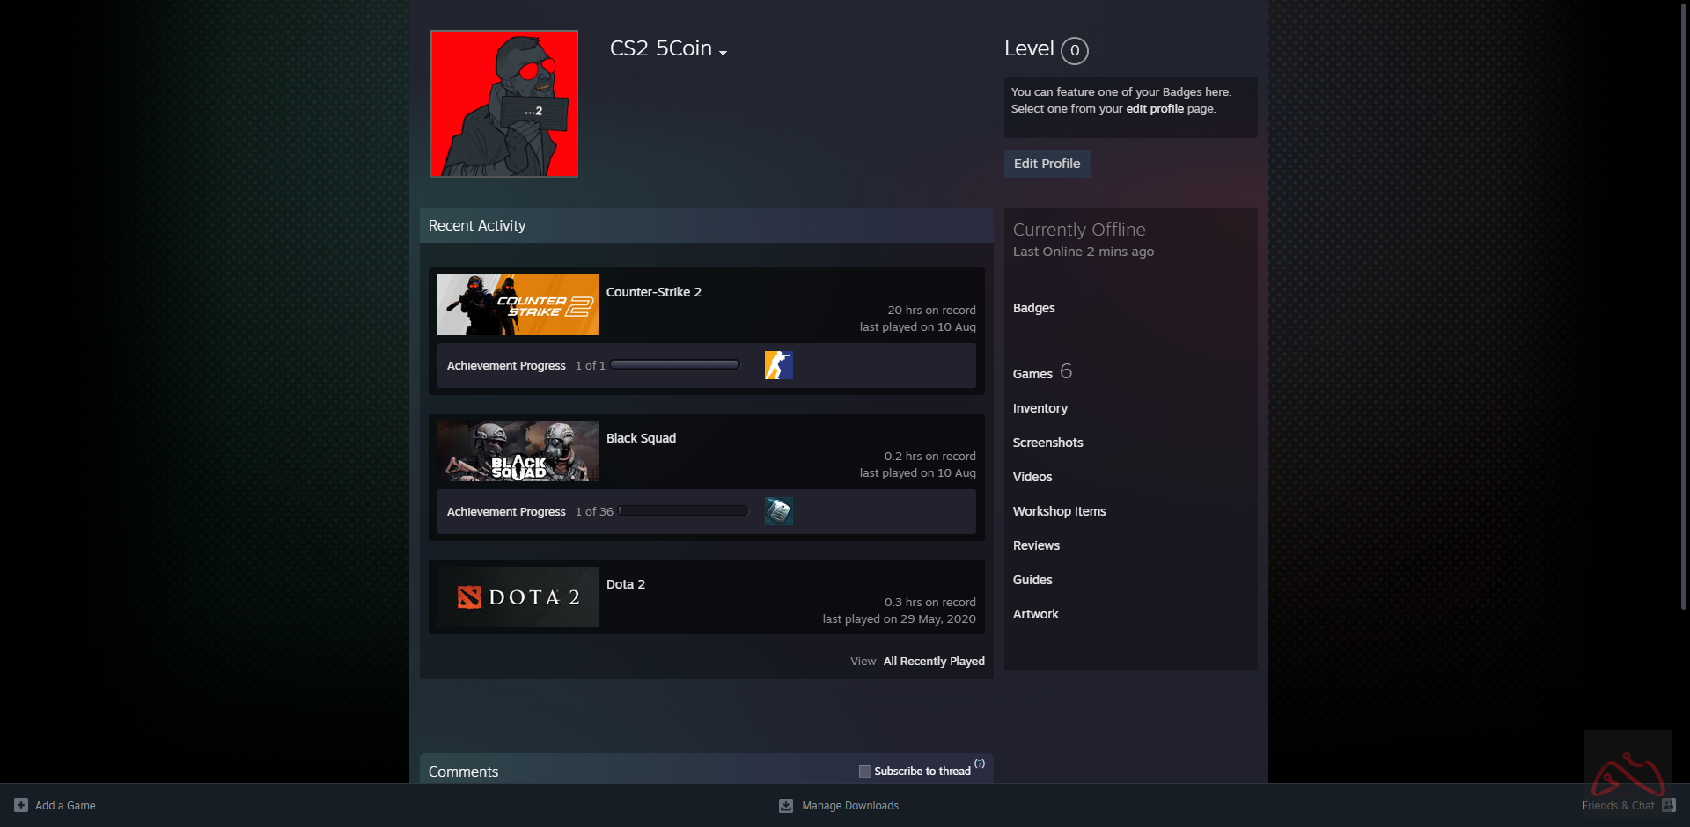Click the Black Squad achievement icon

click(x=778, y=511)
